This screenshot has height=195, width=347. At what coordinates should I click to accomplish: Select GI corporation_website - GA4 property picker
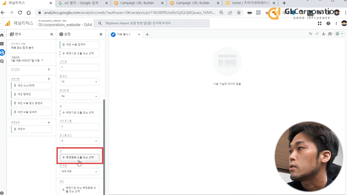[x=65, y=23]
